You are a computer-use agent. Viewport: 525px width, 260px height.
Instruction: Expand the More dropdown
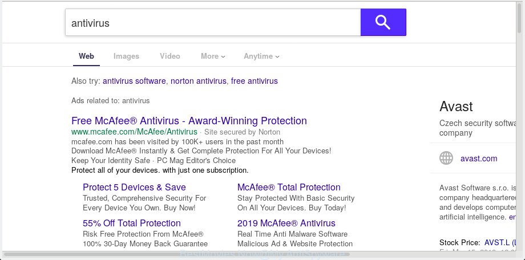(x=213, y=56)
